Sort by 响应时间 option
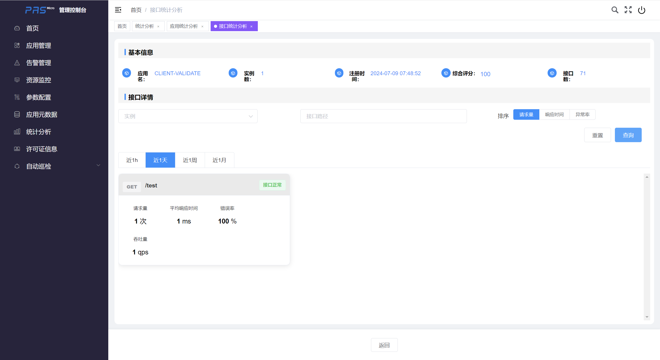The height and width of the screenshot is (360, 660). click(x=554, y=115)
